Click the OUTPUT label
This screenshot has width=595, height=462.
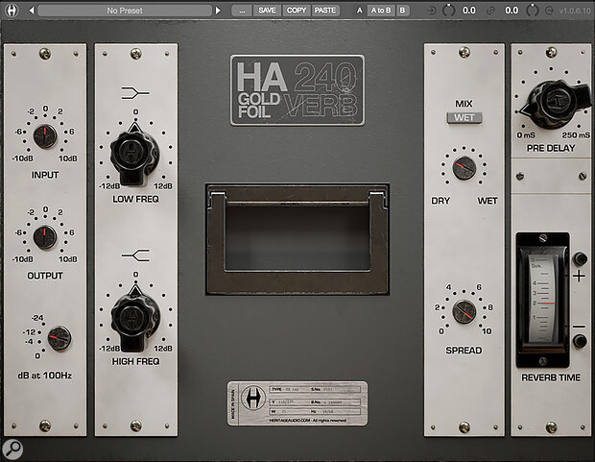point(45,276)
